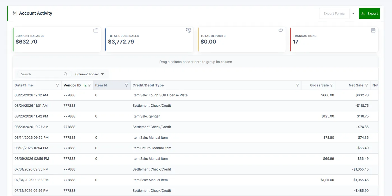Viewport: 392px width, 196px height.
Task: Click the piggy bank icon on Total Deposits card
Action: [x=281, y=31]
